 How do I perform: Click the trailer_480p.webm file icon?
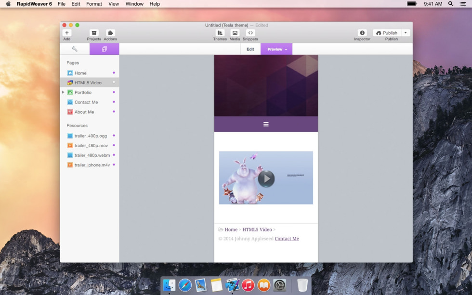(x=70, y=155)
